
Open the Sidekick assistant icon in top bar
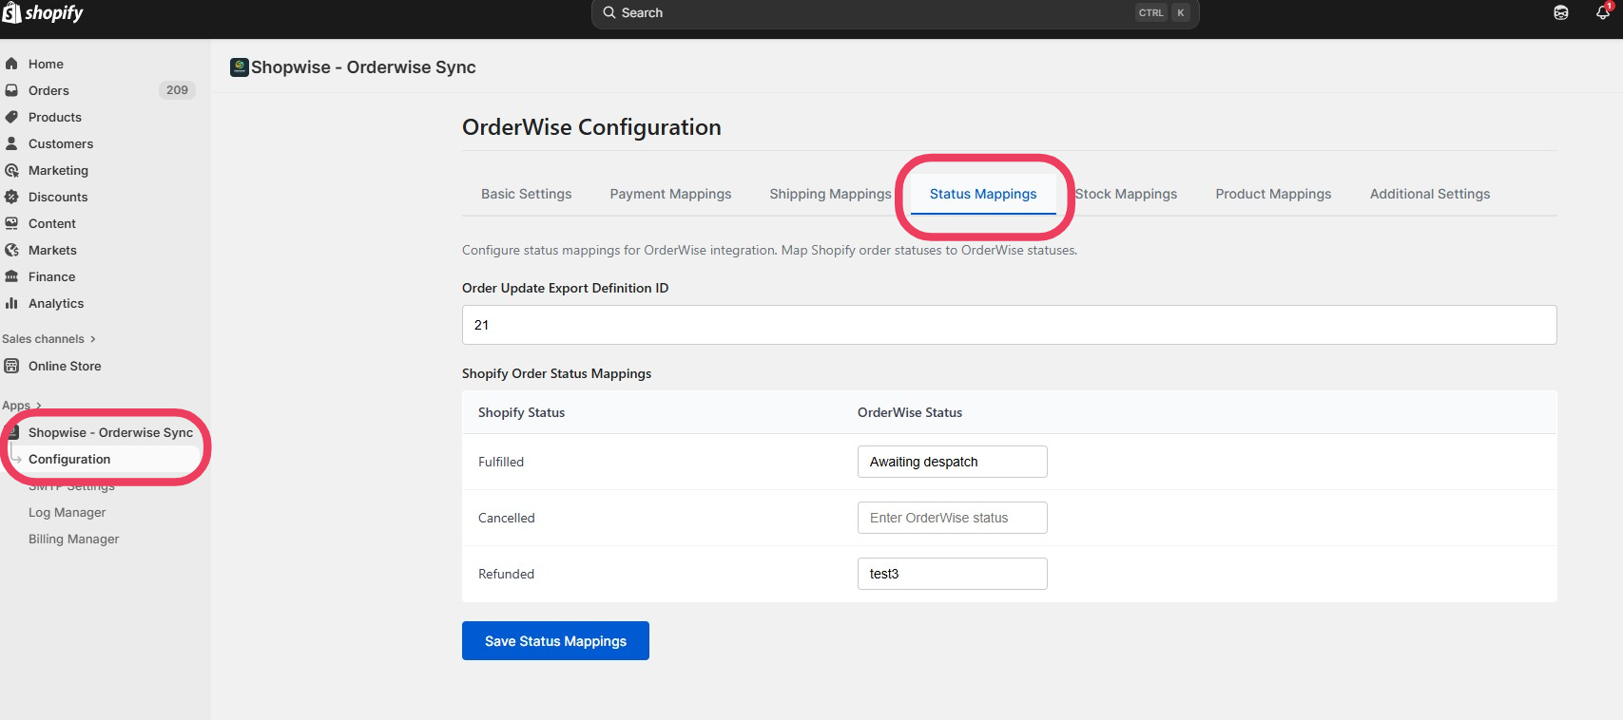pyautogui.click(x=1561, y=12)
